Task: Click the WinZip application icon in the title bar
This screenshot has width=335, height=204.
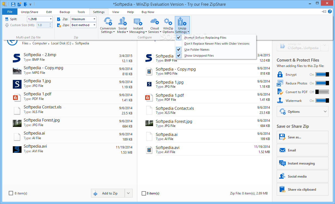Action: [x=4, y=4]
